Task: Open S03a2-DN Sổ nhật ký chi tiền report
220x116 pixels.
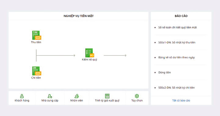Action: click(x=176, y=88)
